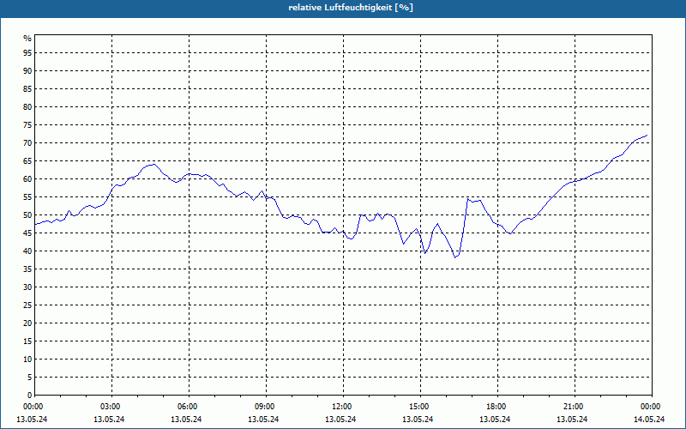Select the 50 y-axis label

[27, 215]
